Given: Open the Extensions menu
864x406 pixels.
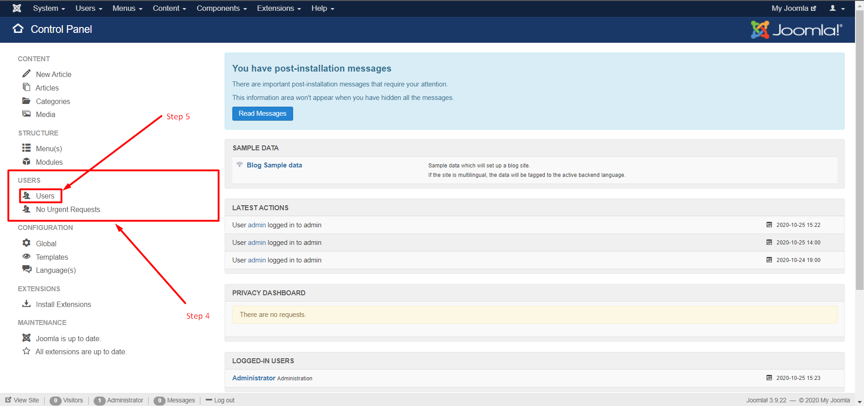Looking at the screenshot, I should (x=279, y=8).
